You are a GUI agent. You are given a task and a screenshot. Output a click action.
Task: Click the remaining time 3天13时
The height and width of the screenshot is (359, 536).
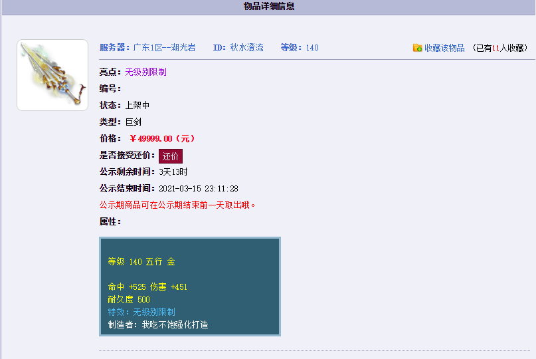coord(173,172)
